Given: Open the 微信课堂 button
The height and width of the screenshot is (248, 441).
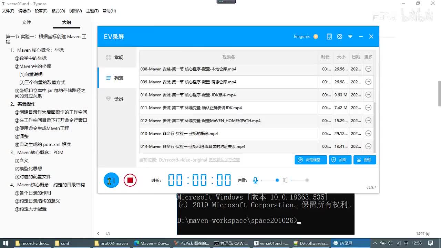Looking at the screenshot, I should click(311, 160).
